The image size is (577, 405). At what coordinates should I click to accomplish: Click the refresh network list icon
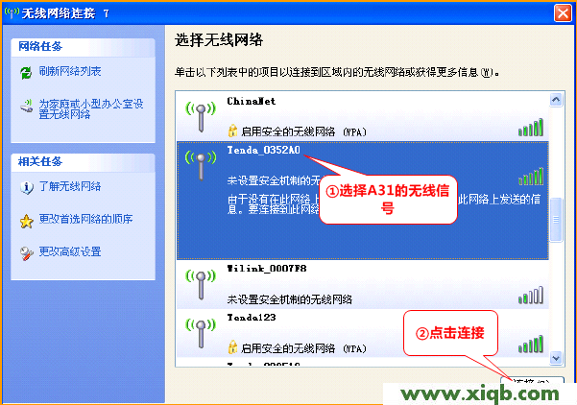click(x=26, y=73)
